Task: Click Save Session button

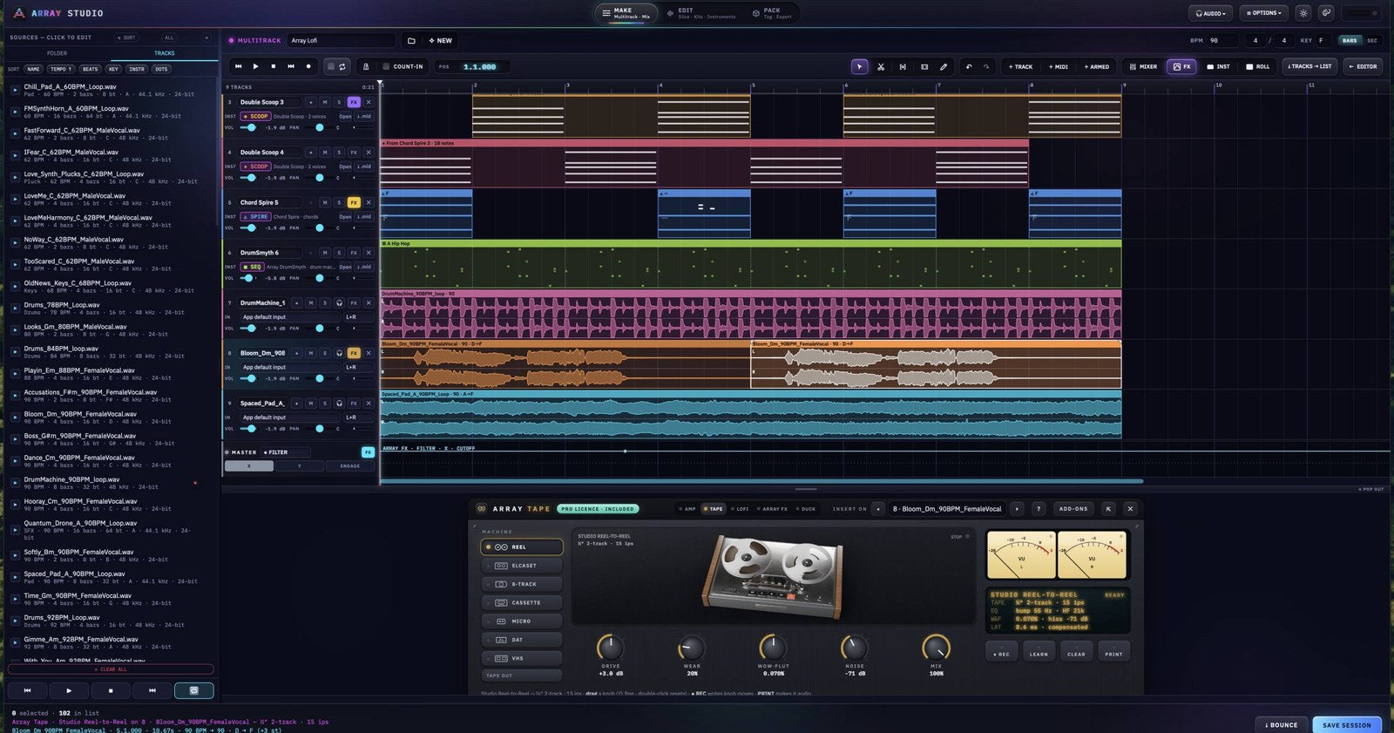Action: (x=1346, y=725)
